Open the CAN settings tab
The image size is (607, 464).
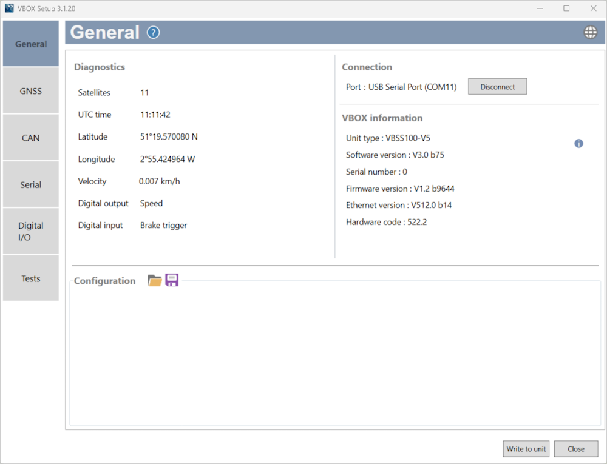tap(31, 138)
